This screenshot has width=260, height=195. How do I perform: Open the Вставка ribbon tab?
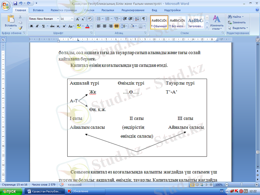38,10
